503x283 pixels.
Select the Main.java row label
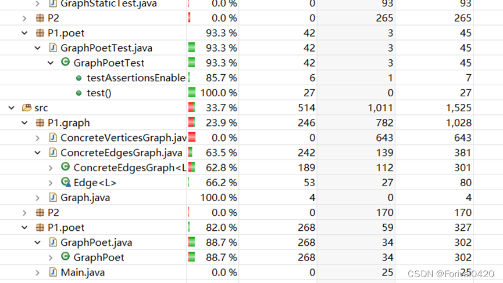pyautogui.click(x=83, y=273)
